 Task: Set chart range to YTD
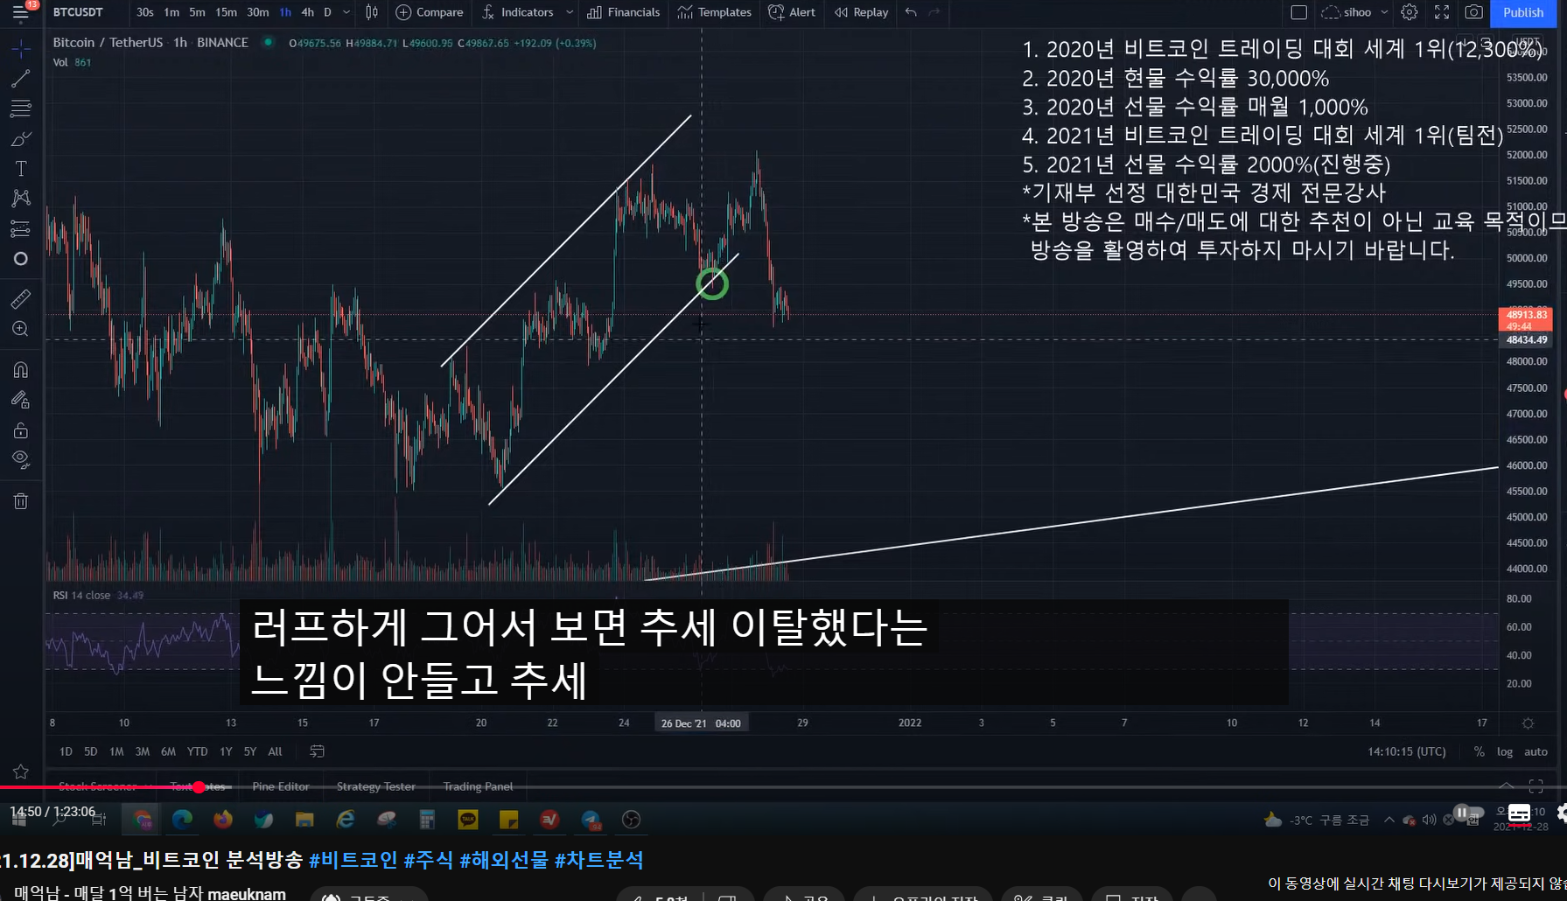click(x=198, y=751)
